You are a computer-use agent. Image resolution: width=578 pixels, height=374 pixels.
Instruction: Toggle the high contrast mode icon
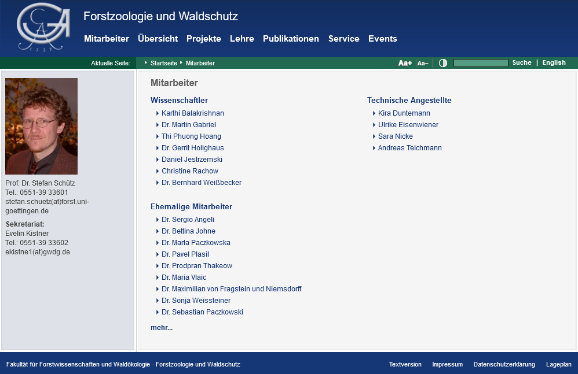point(443,63)
